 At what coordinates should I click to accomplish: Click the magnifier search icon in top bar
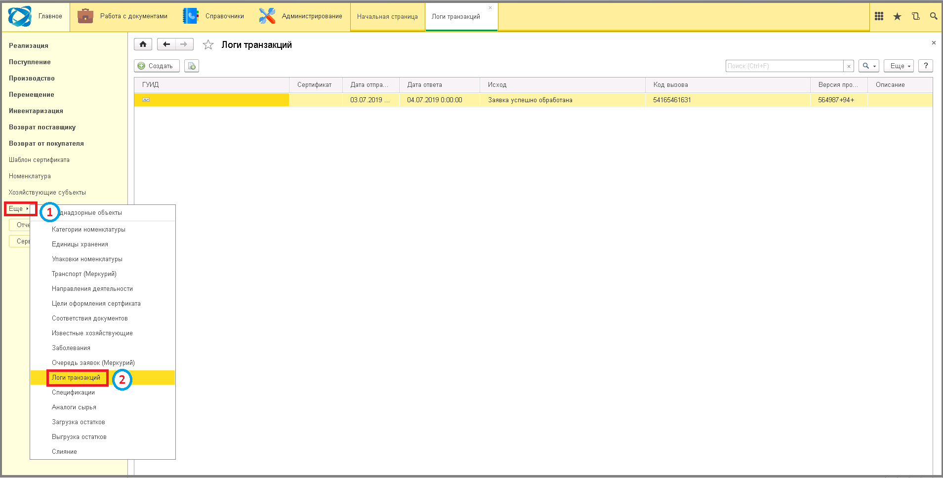pyautogui.click(x=933, y=16)
